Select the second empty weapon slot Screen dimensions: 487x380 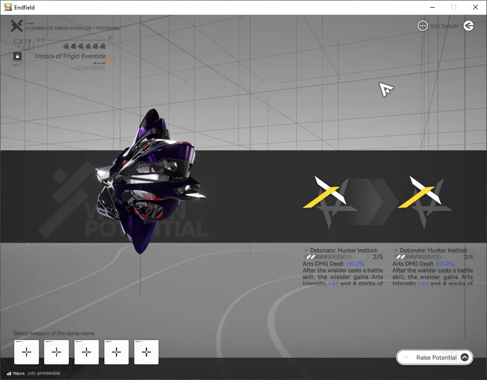point(56,352)
